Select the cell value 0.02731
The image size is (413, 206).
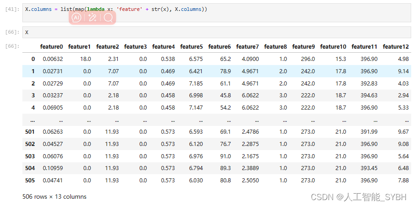pos(52,71)
